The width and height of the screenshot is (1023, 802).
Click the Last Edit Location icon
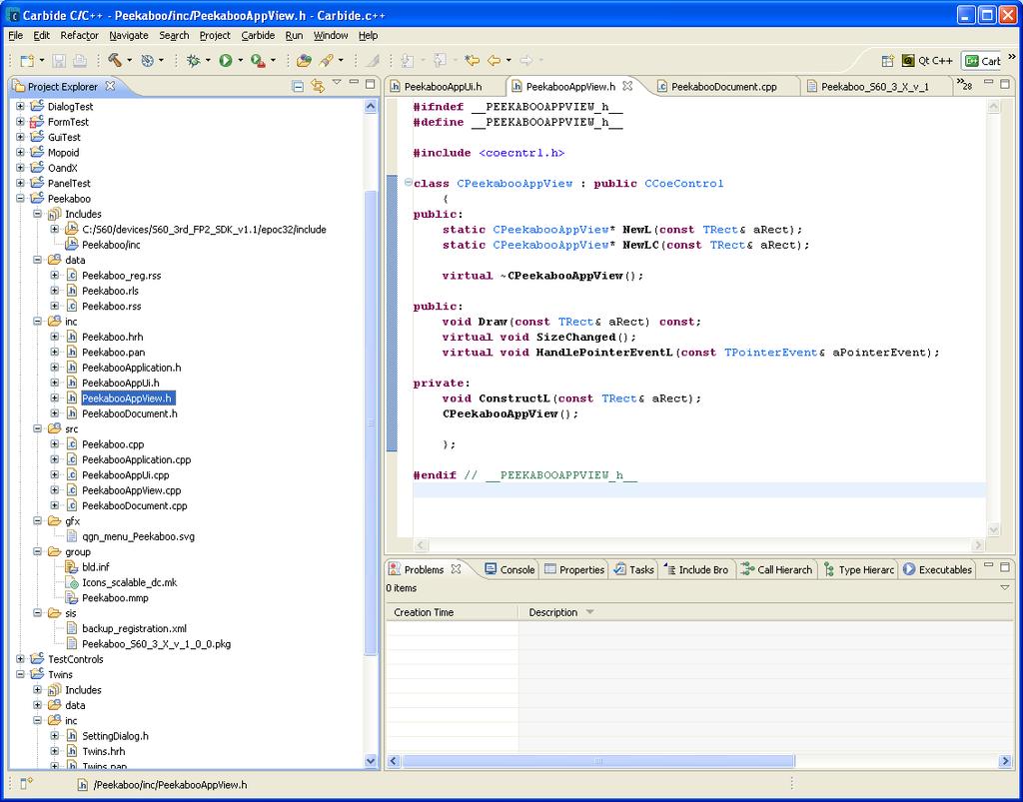(x=472, y=61)
